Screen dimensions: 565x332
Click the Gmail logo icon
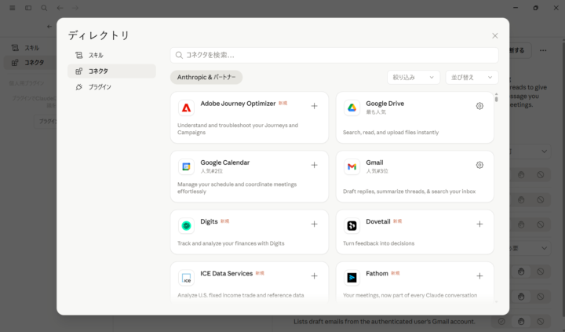pos(352,166)
